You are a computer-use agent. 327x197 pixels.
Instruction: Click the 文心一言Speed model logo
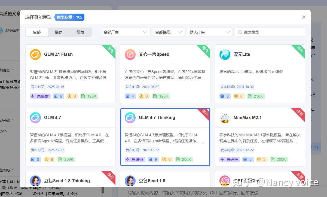tap(130, 54)
